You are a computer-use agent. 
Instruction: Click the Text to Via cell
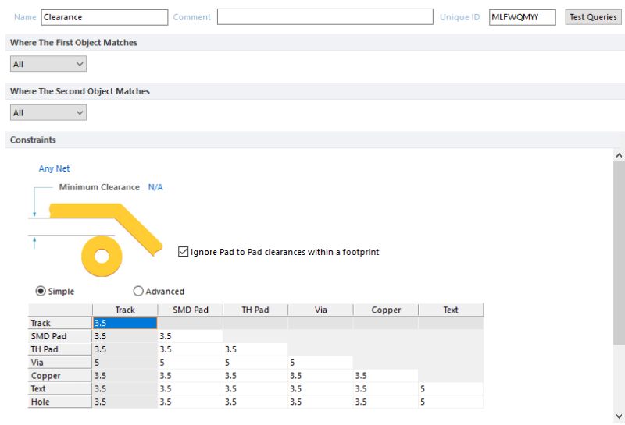pos(320,388)
